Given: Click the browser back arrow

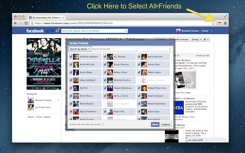Looking at the screenshot, I should pos(15,23).
